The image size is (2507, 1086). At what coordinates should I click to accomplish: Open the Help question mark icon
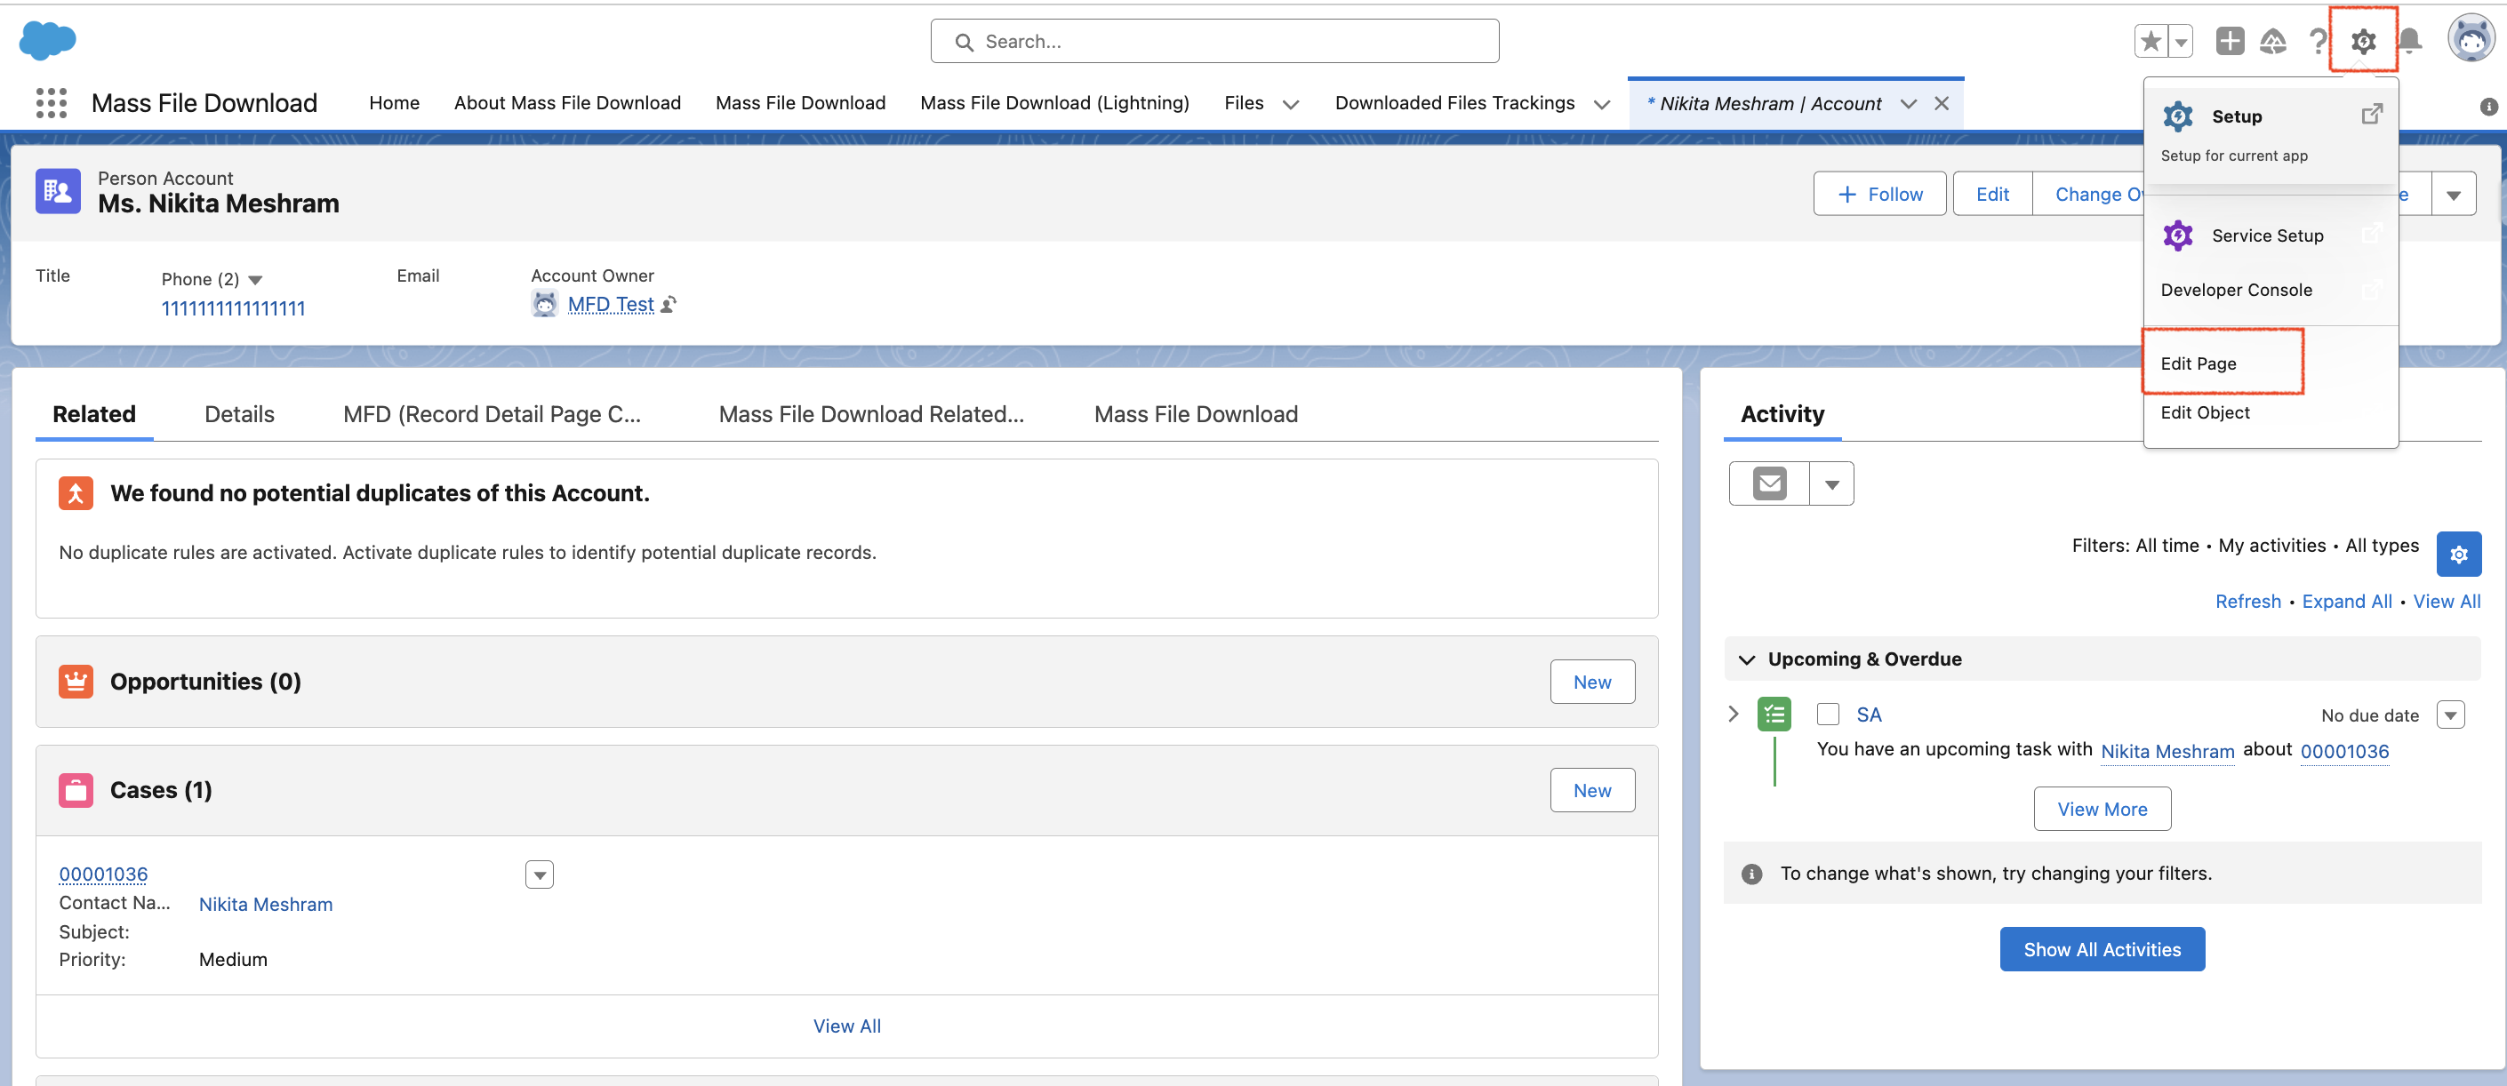(x=2318, y=42)
